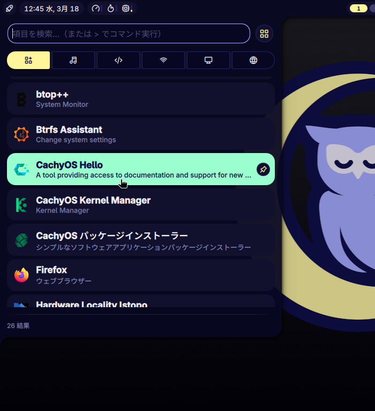375x411 pixels.
Task: Pin CachyOS Hello with the pin button
Action: [x=263, y=169]
